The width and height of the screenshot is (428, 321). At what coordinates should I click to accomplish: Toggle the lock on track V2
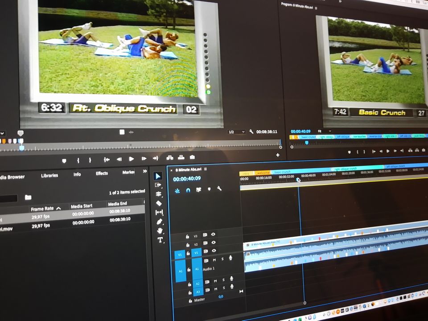point(188,244)
